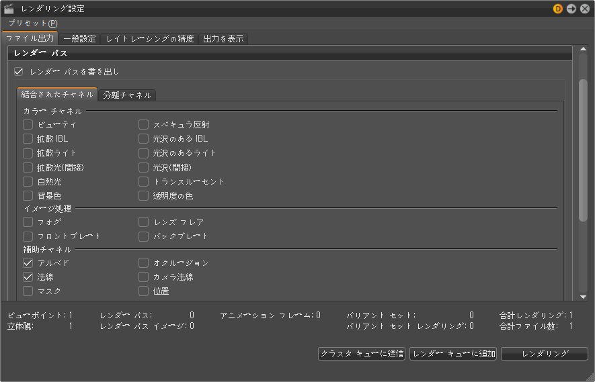Enable the 白熱光 checkbox

(28, 181)
